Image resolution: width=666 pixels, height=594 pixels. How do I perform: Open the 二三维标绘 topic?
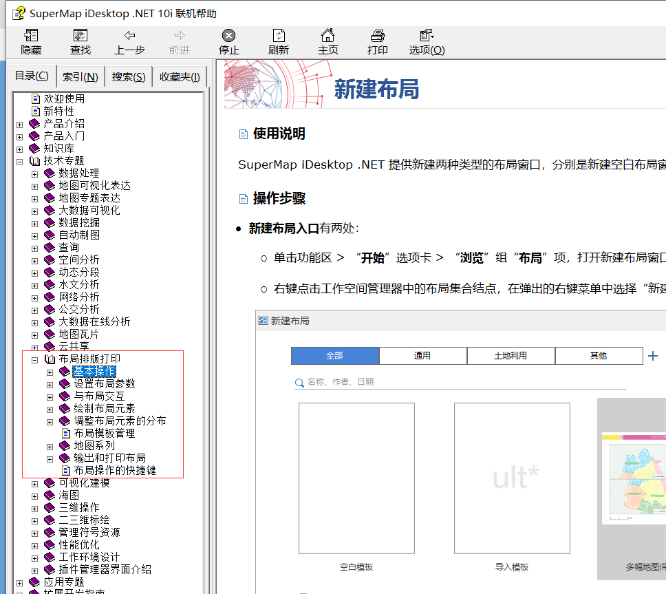(x=84, y=520)
